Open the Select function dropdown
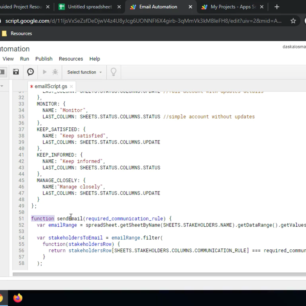 (84, 72)
